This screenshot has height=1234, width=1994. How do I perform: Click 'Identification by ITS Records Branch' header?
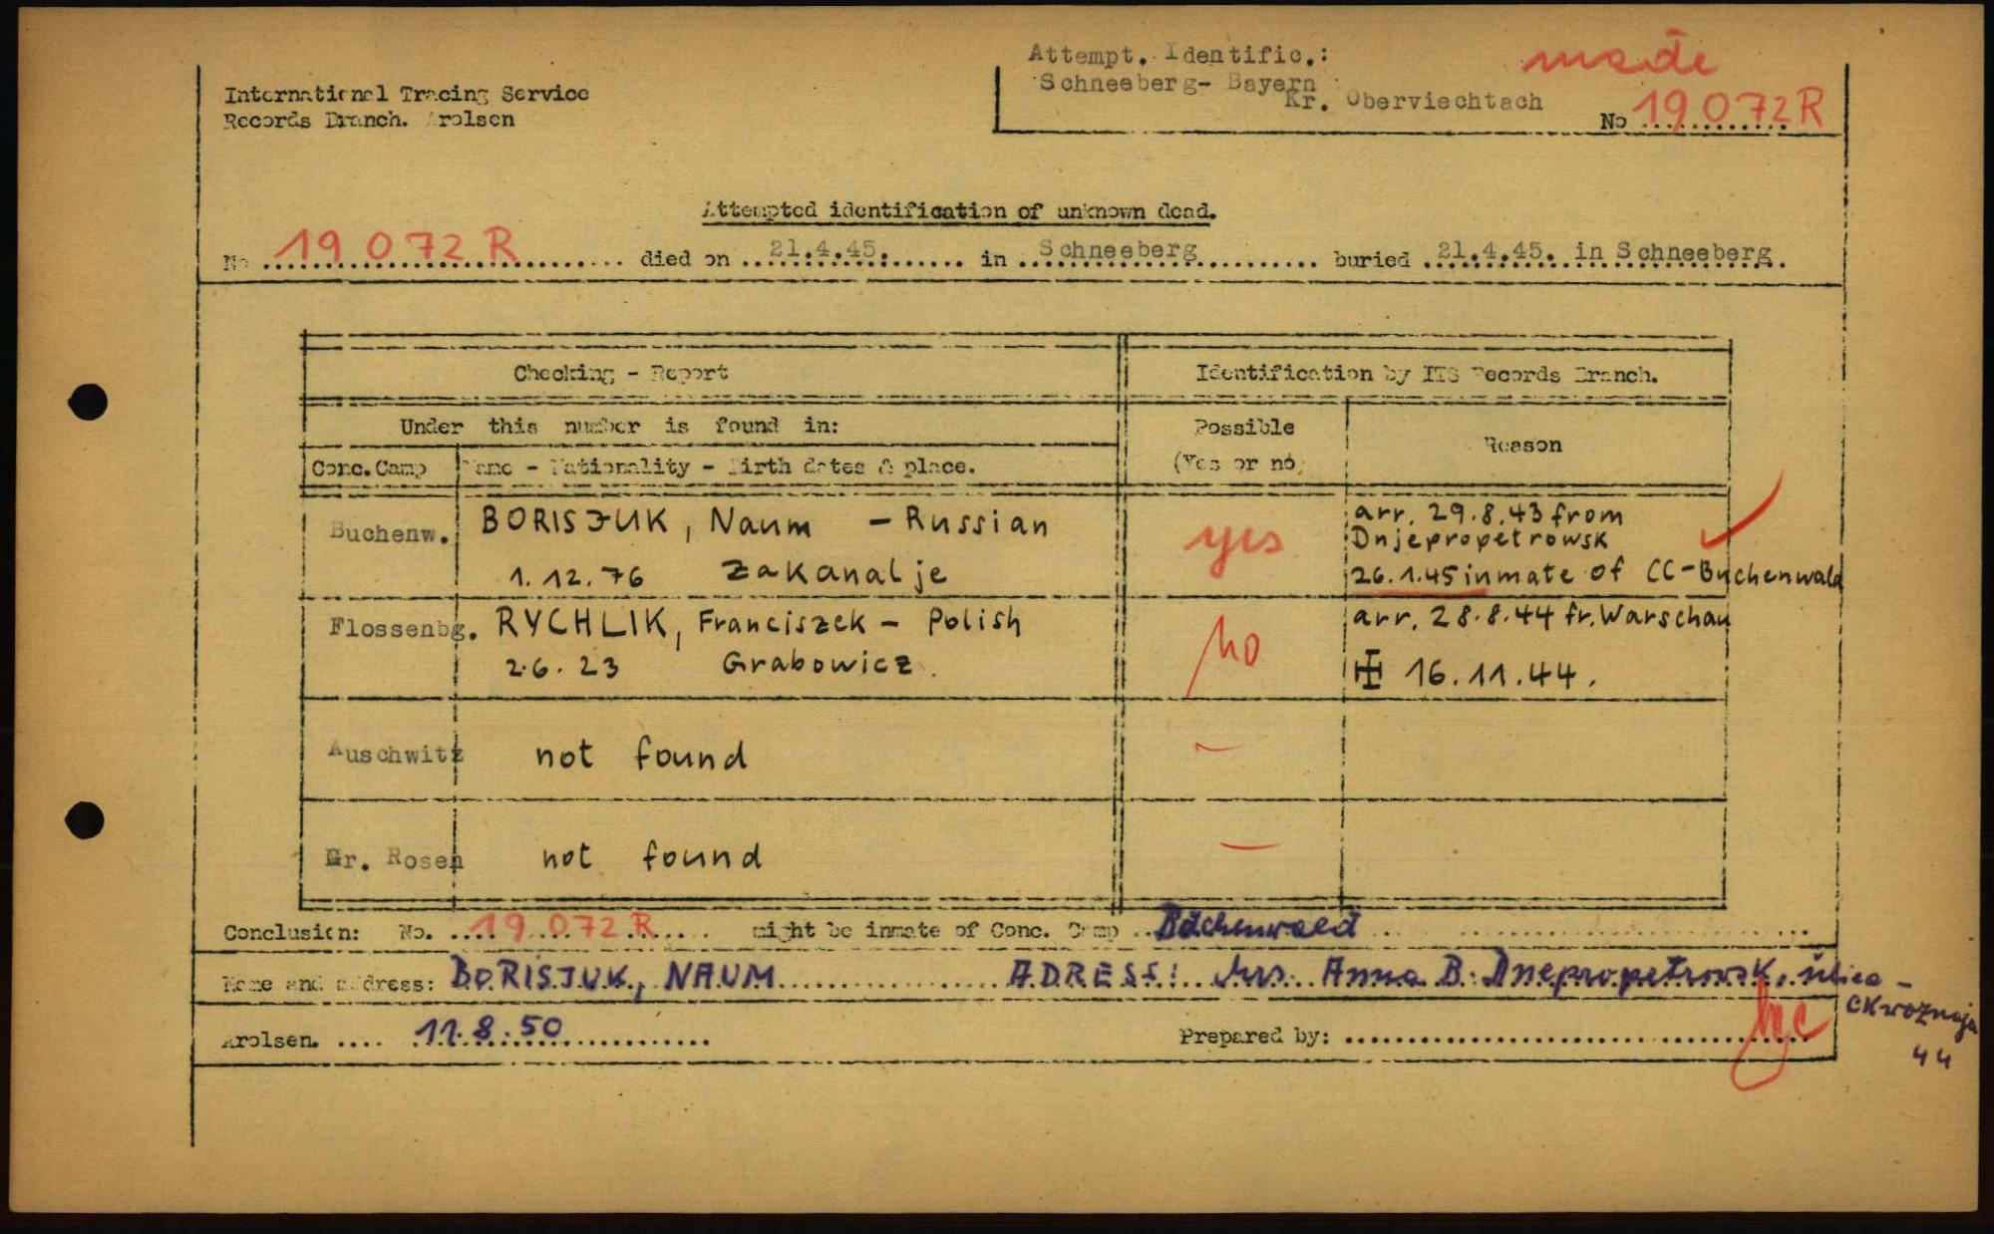pos(1426,374)
